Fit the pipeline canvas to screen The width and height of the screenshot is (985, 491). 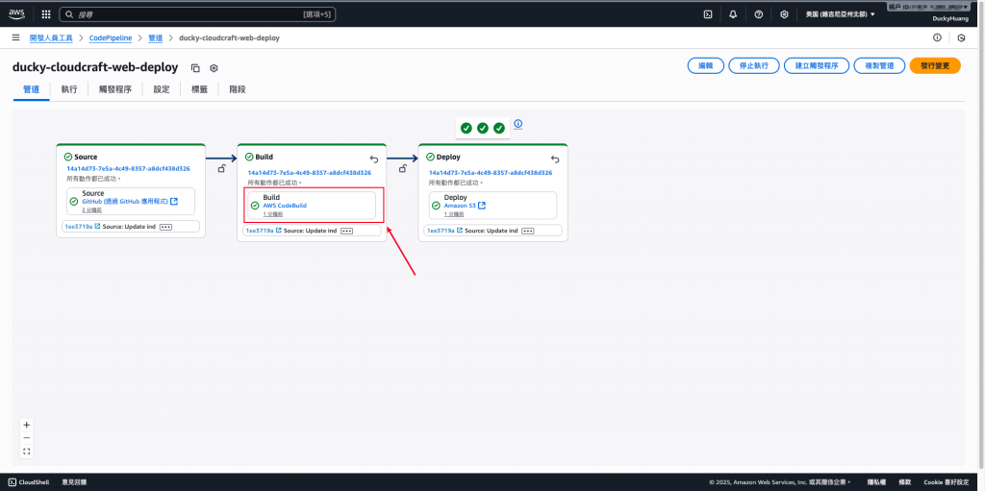tap(26, 451)
